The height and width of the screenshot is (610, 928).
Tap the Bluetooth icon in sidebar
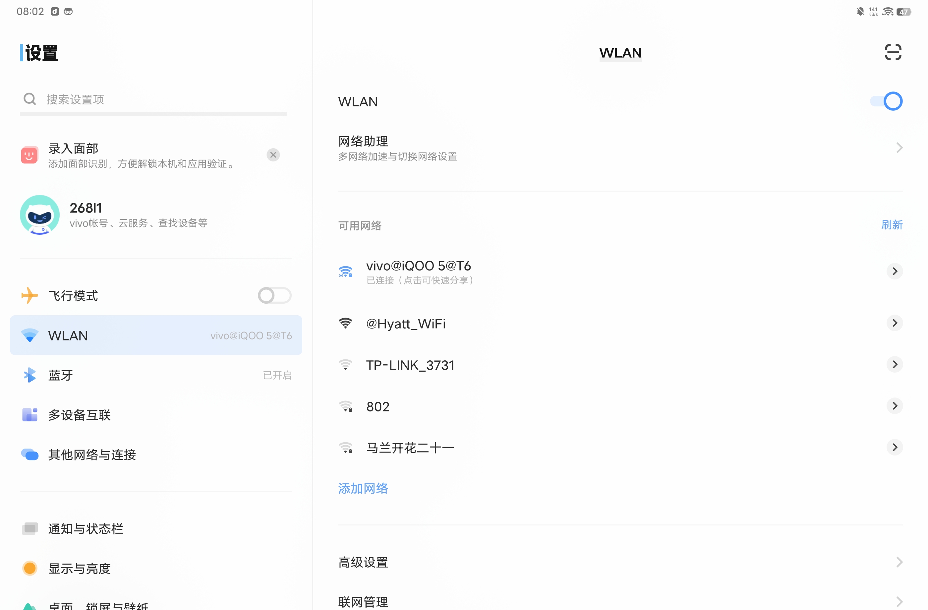tap(29, 375)
